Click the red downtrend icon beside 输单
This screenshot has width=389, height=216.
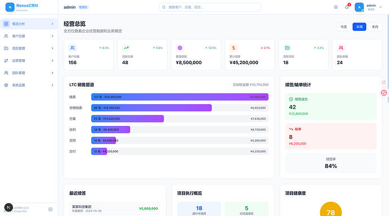(291, 129)
